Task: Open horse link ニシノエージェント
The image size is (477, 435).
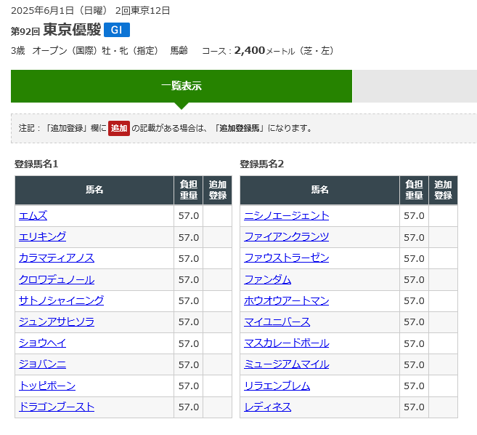Action: [287, 215]
